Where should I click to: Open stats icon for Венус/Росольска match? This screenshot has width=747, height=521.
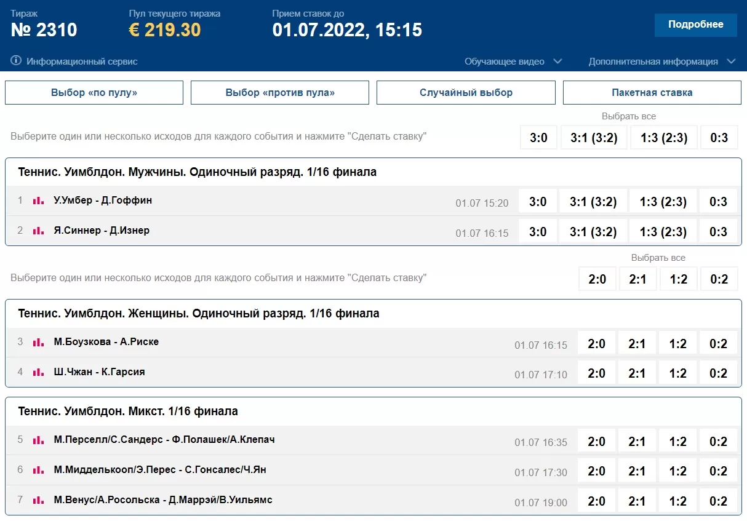click(x=38, y=500)
